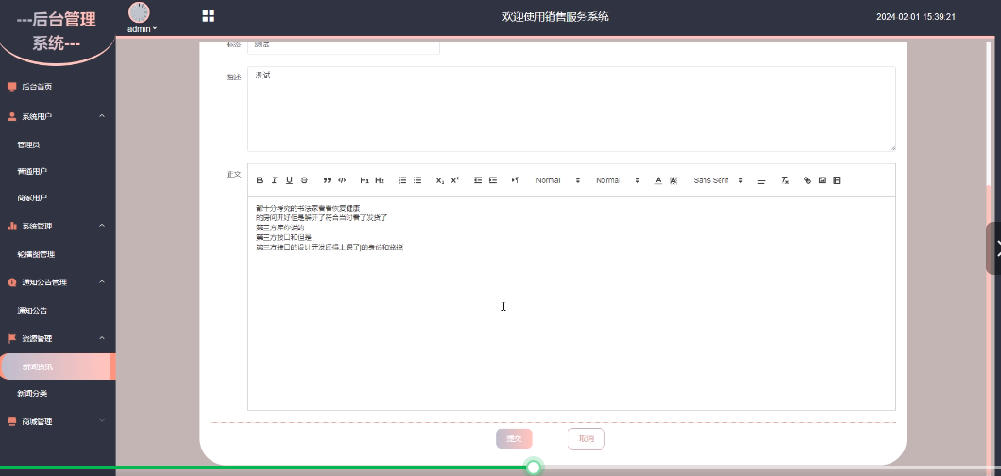Increase indent in the editor
Image resolution: width=1001 pixels, height=476 pixels.
[x=493, y=180]
